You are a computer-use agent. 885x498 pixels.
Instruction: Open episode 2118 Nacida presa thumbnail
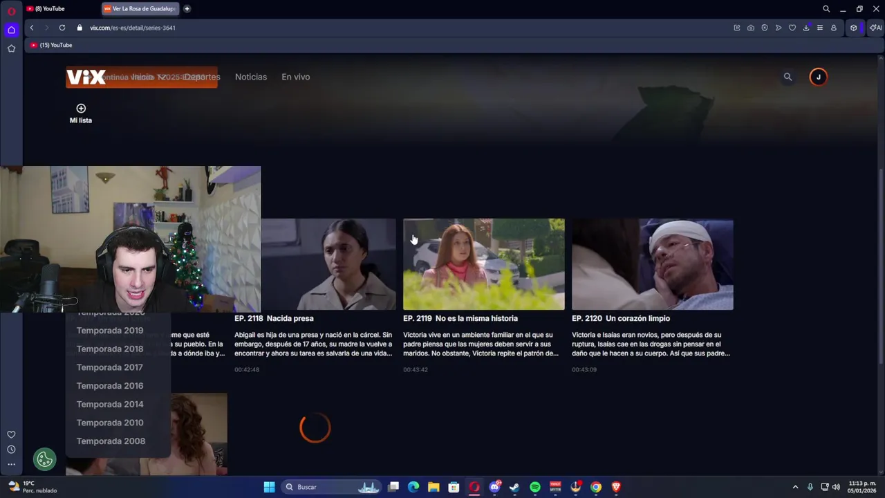pyautogui.click(x=328, y=264)
